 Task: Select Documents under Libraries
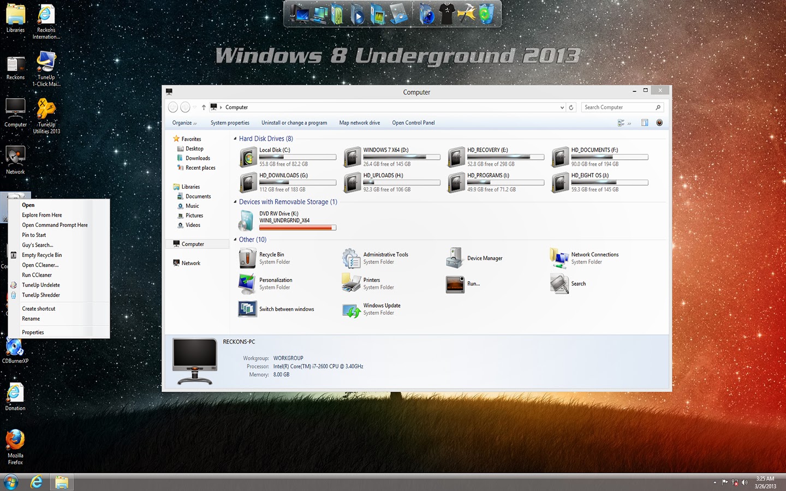pos(198,196)
